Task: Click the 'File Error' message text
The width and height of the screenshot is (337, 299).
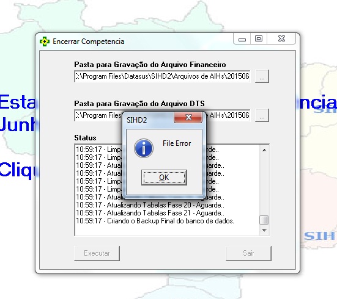Action: pyautogui.click(x=177, y=143)
